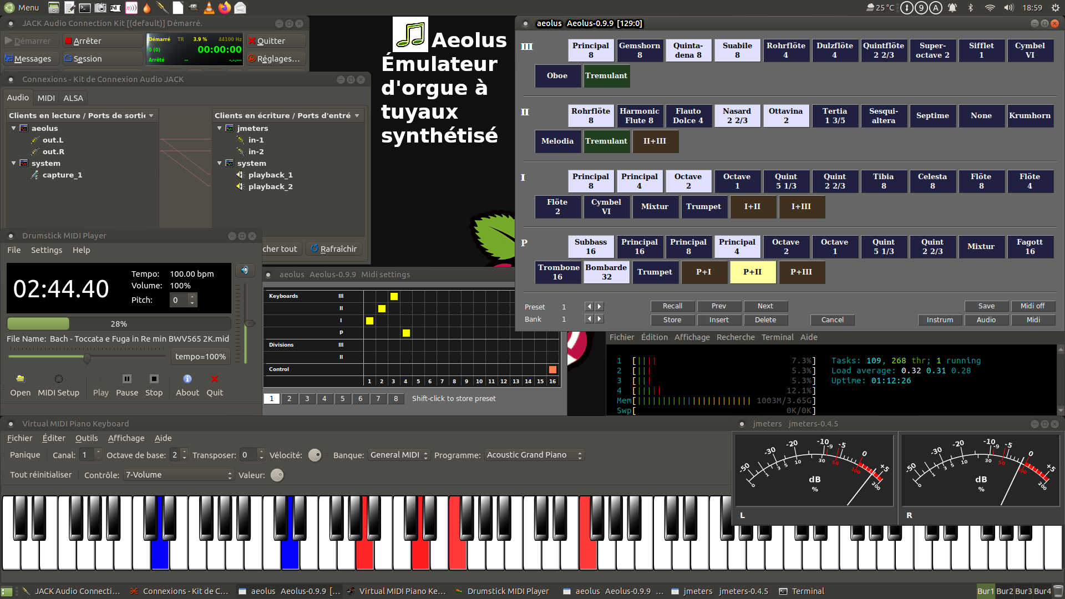
Task: Click Panique button in Piano Keyboard
Action: click(x=25, y=455)
